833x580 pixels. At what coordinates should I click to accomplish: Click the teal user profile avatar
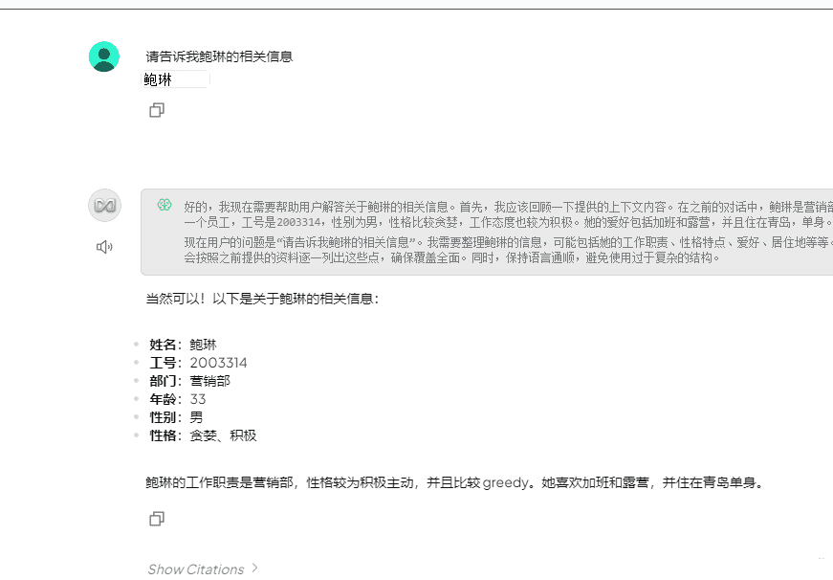pyautogui.click(x=104, y=55)
